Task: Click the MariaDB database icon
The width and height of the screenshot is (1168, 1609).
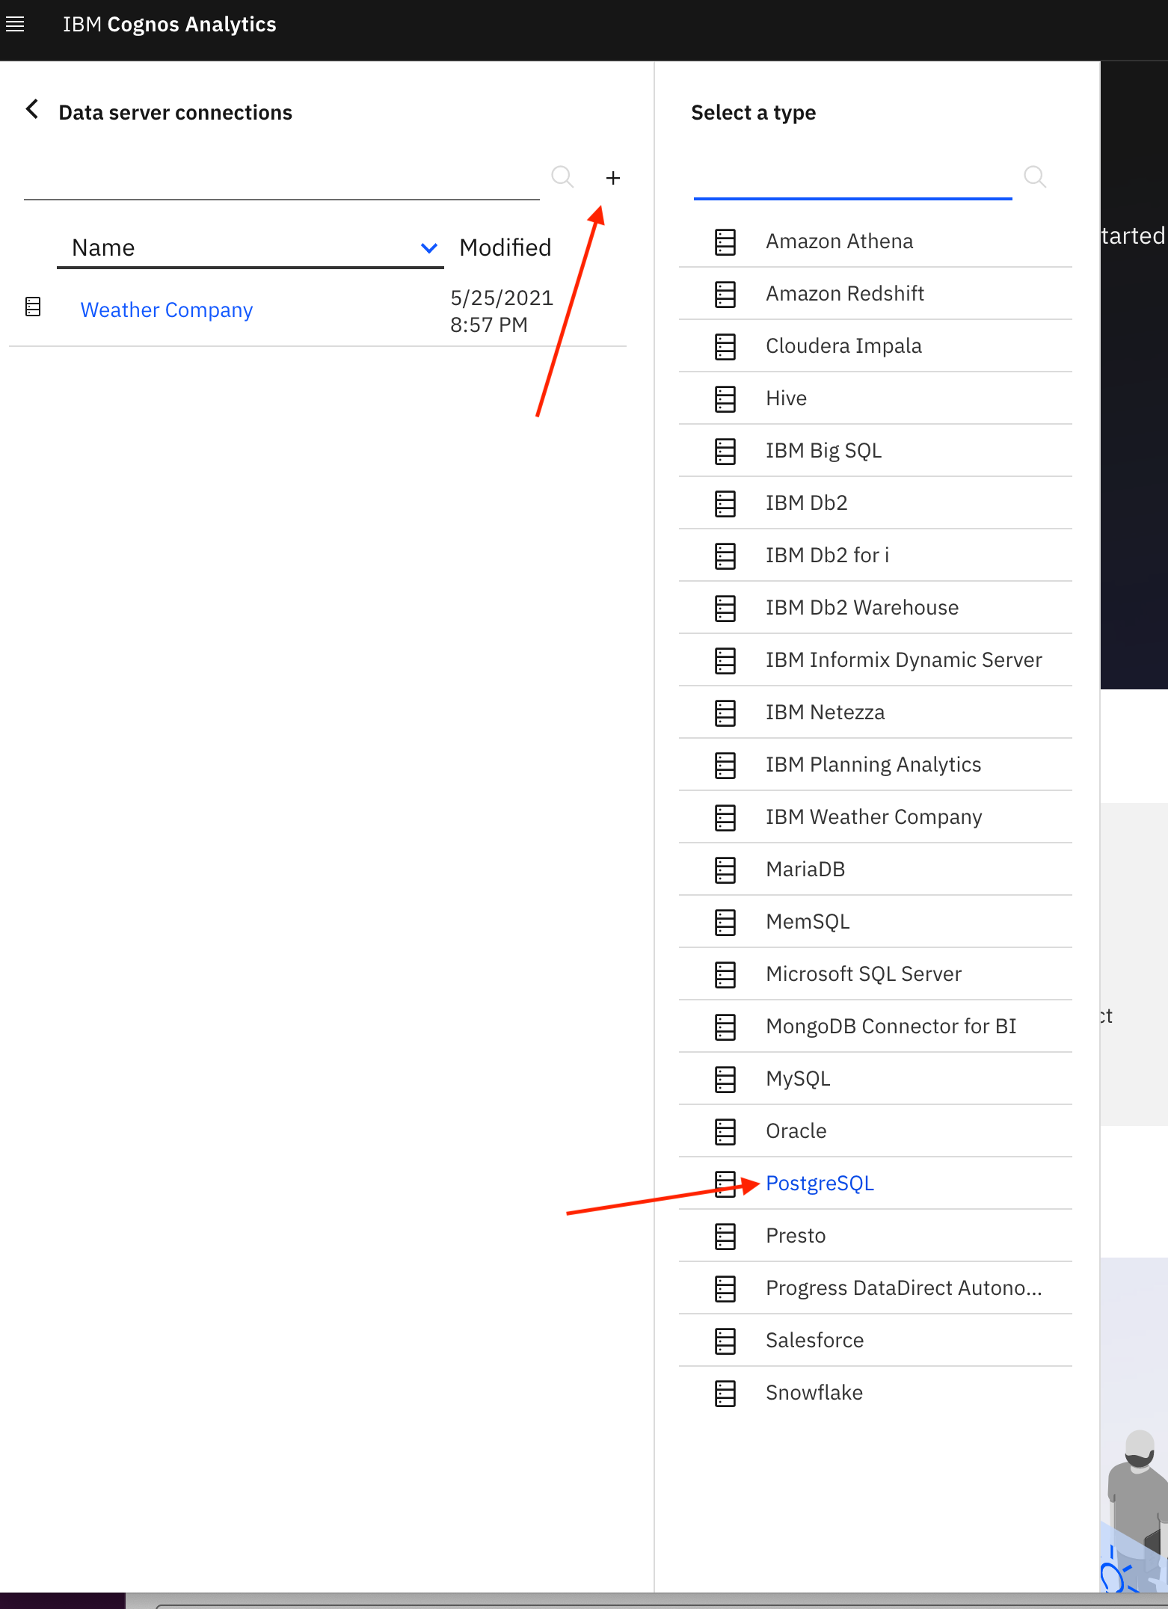Action: pos(725,870)
